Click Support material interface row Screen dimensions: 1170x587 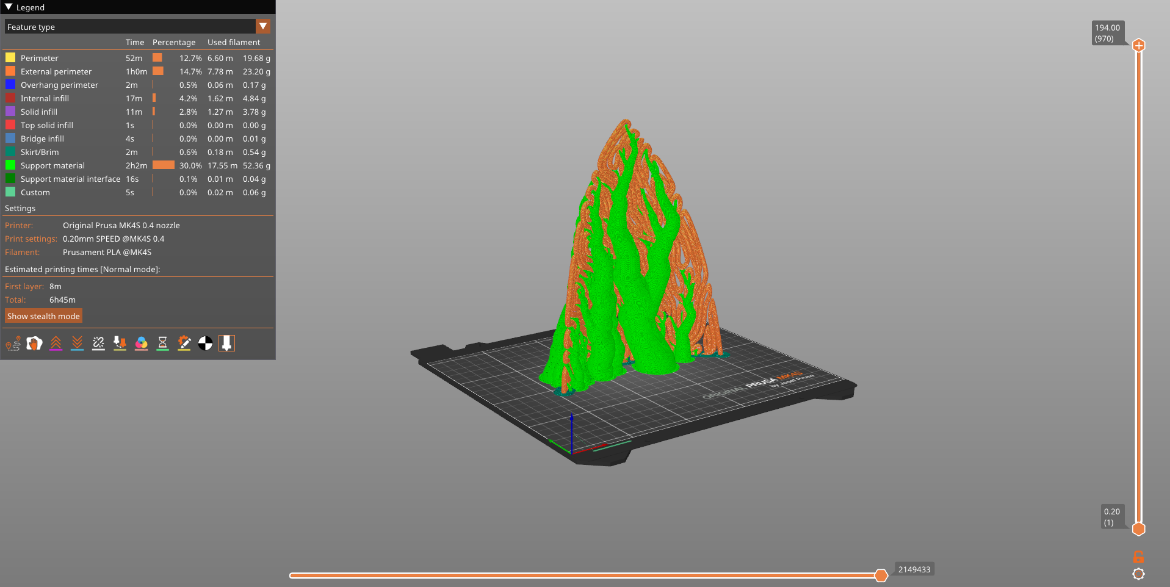click(137, 179)
